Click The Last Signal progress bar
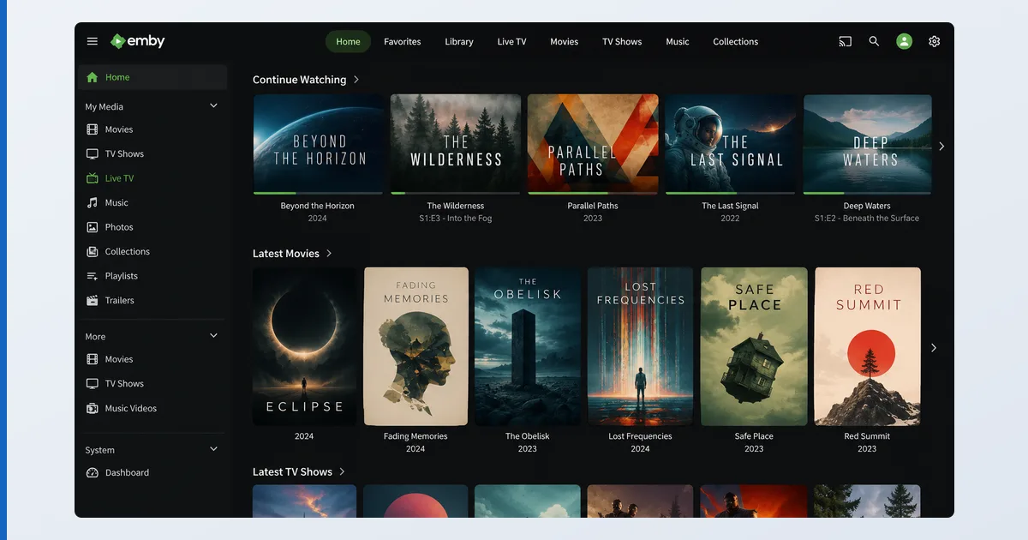Screen dimensions: 1028x540 tap(730, 194)
